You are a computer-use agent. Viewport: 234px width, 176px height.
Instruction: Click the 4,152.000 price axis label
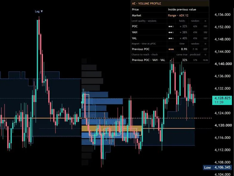[222, 27]
